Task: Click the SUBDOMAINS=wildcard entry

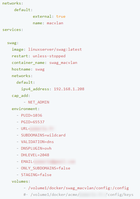Action: 43,135
